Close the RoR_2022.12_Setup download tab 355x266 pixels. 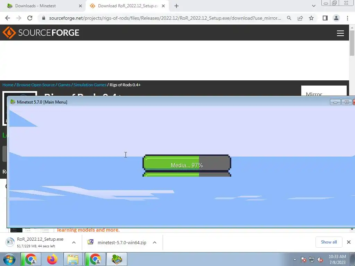click(x=163, y=6)
